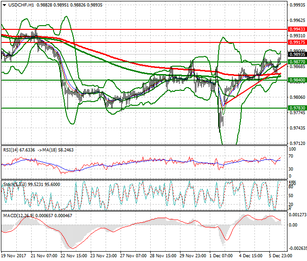
Task: Click the USDCHF,H1 chart title text
Action: 19,4
